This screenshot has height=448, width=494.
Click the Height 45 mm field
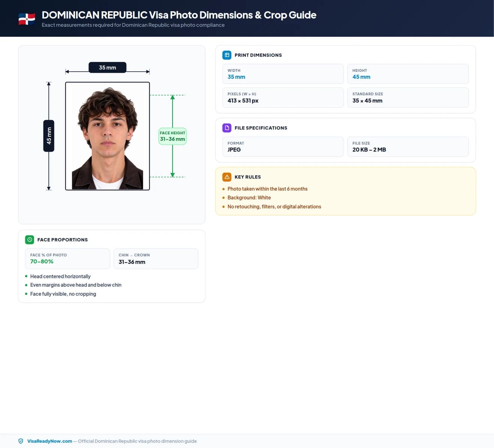(x=408, y=74)
